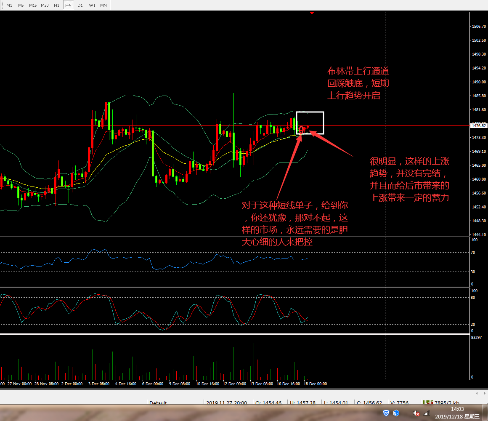Change chart period to D1 daily
Image resolution: width=488 pixels, height=421 pixels.
(x=80, y=5)
